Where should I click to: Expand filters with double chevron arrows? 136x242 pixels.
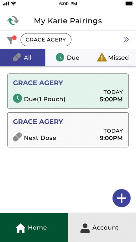(126, 40)
